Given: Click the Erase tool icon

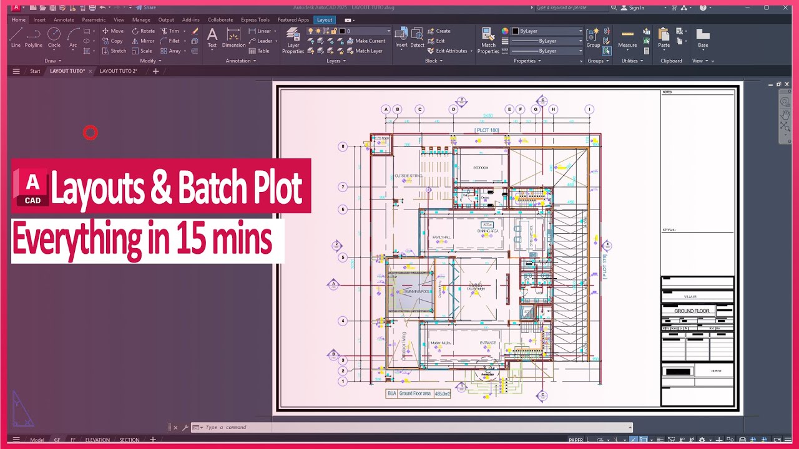Looking at the screenshot, I should point(195,31).
